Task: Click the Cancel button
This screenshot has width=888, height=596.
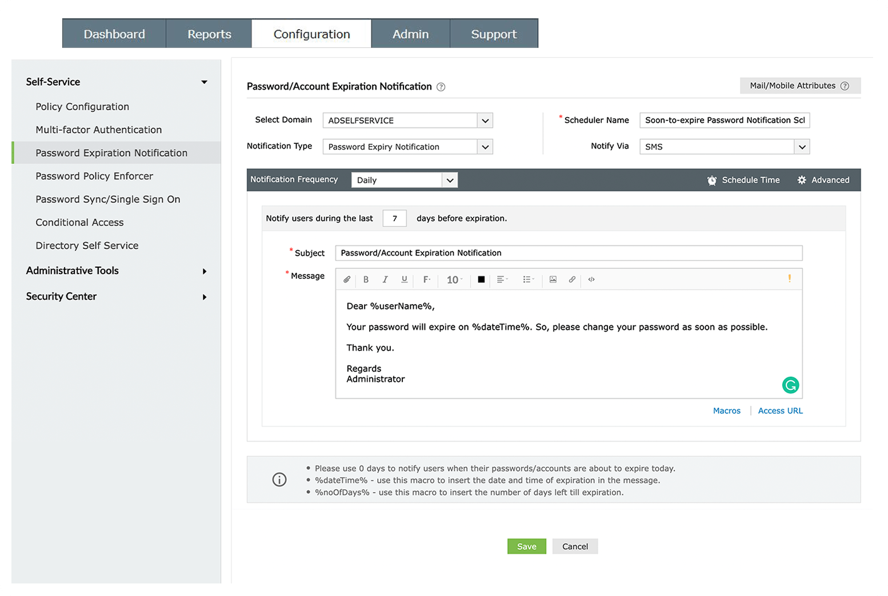Action: [575, 546]
